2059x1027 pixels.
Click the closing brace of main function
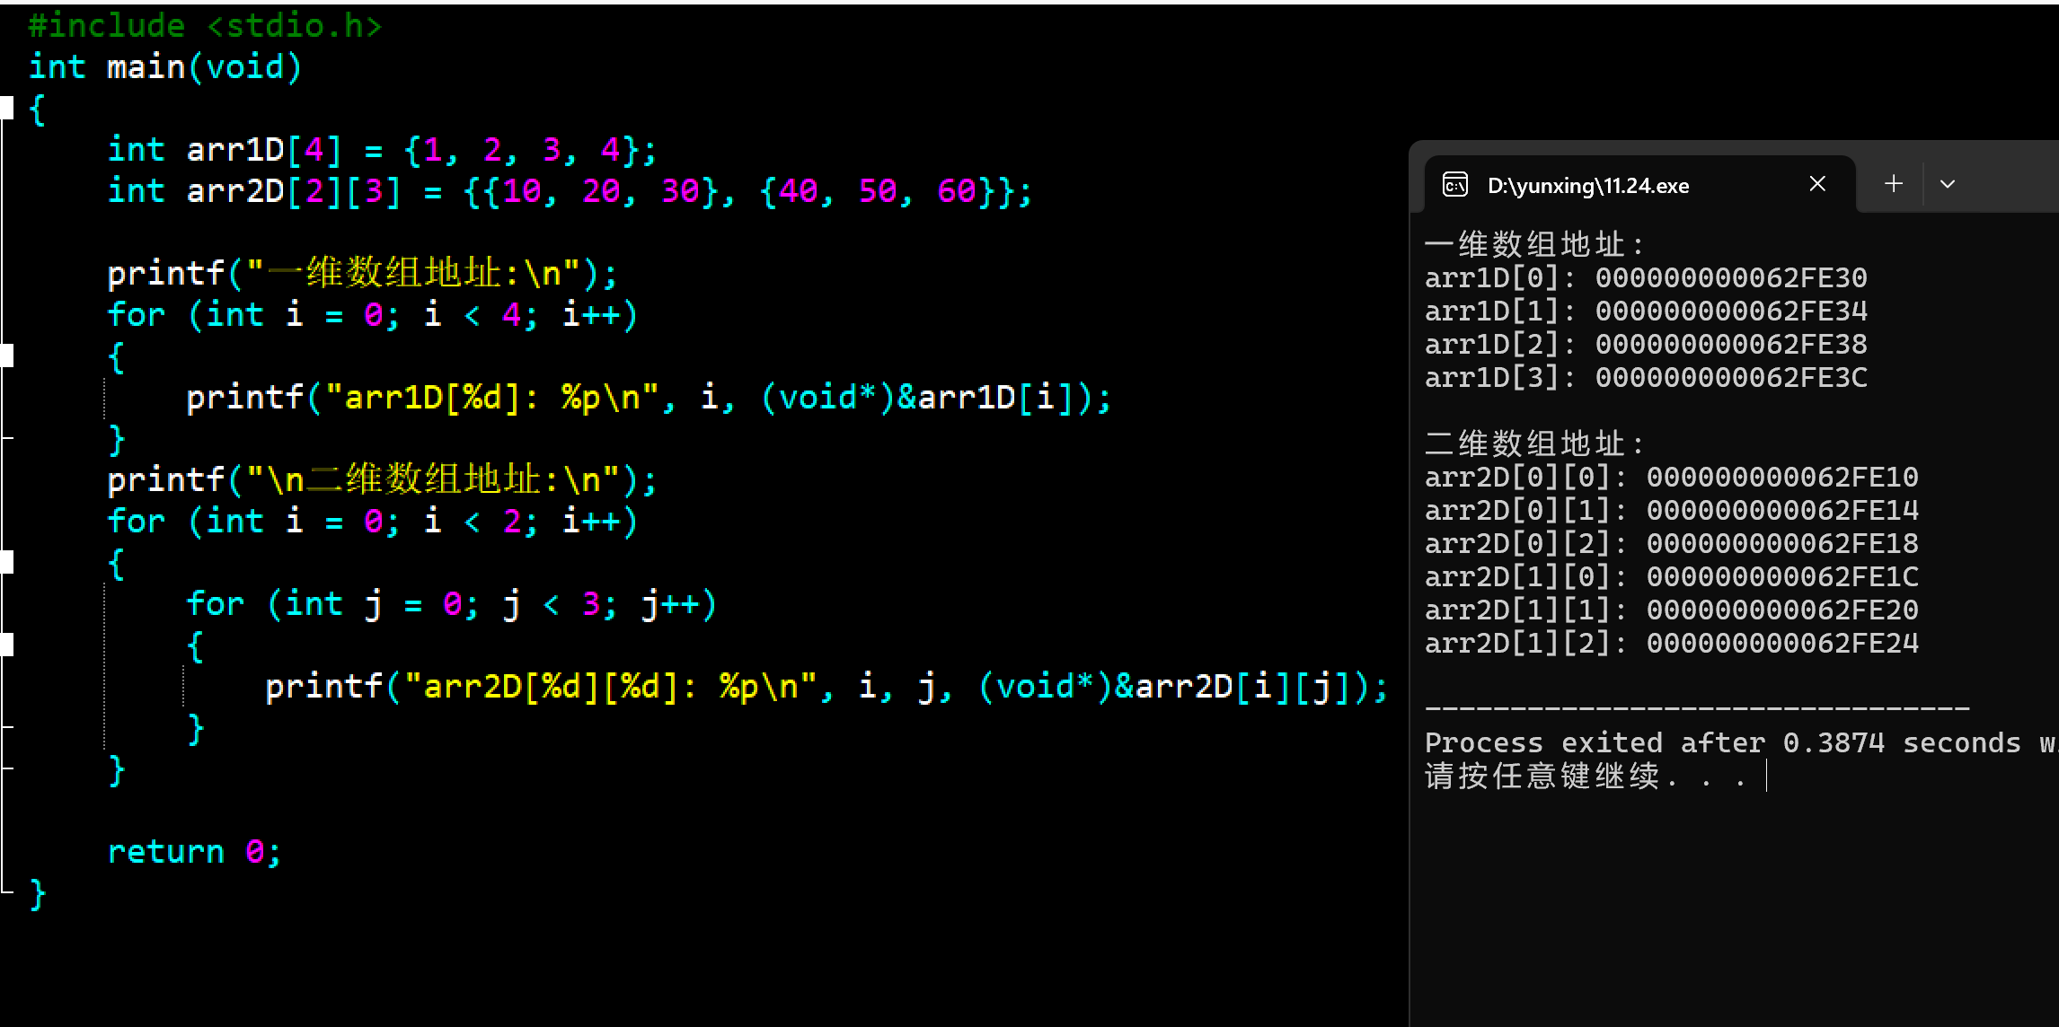[x=38, y=894]
